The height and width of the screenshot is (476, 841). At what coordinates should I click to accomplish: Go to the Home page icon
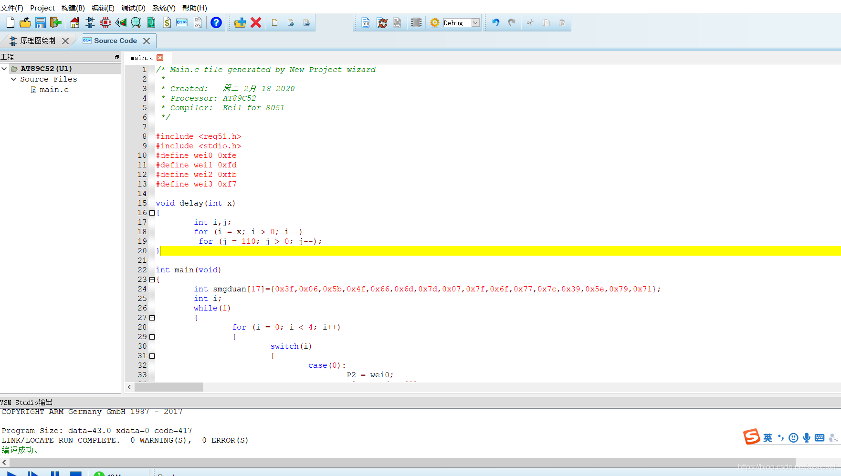click(x=75, y=22)
